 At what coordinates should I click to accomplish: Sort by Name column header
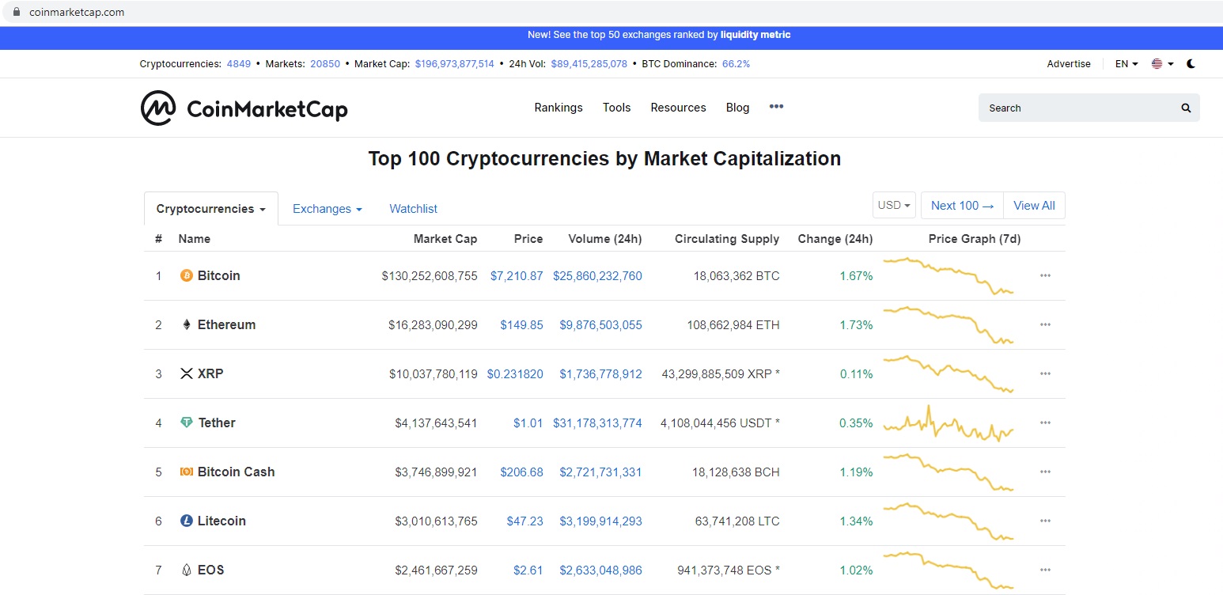[x=195, y=239]
